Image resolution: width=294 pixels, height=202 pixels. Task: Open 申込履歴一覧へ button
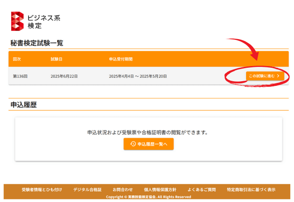pyautogui.click(x=149, y=144)
